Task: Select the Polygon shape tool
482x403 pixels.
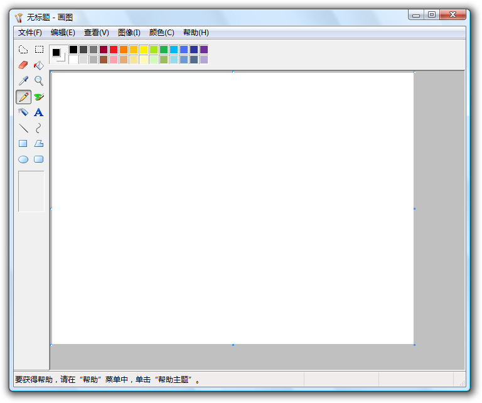Action: click(39, 144)
